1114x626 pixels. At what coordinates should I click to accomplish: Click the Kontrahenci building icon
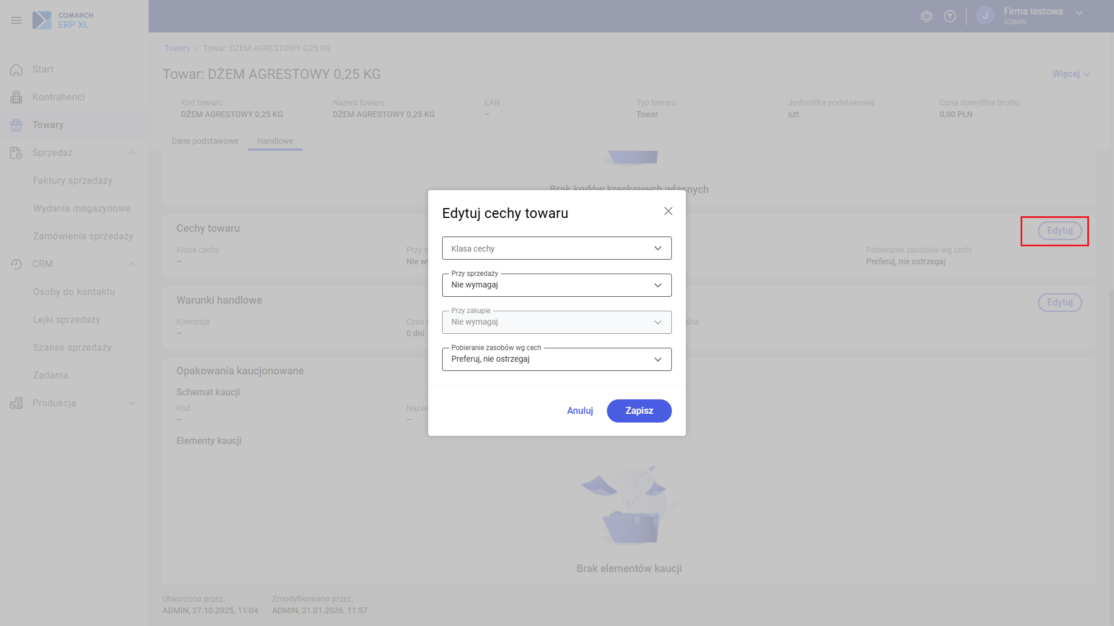tap(16, 97)
